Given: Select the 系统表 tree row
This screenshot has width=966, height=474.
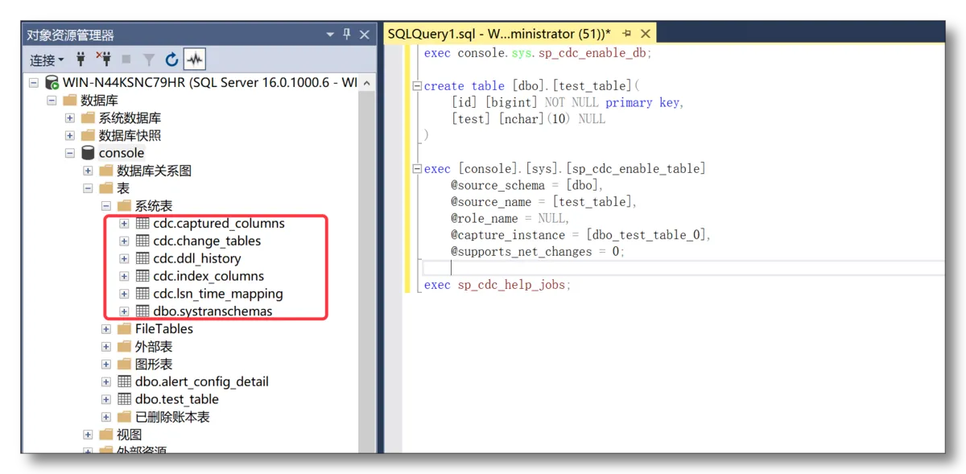Looking at the screenshot, I should (x=153, y=206).
